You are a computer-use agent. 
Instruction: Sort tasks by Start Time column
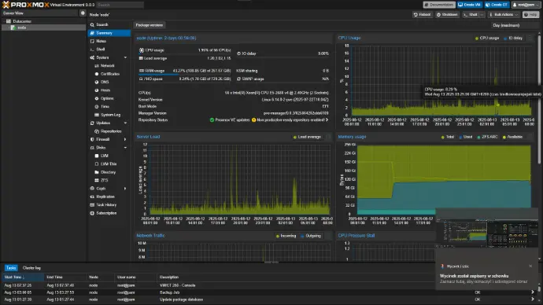point(23,277)
